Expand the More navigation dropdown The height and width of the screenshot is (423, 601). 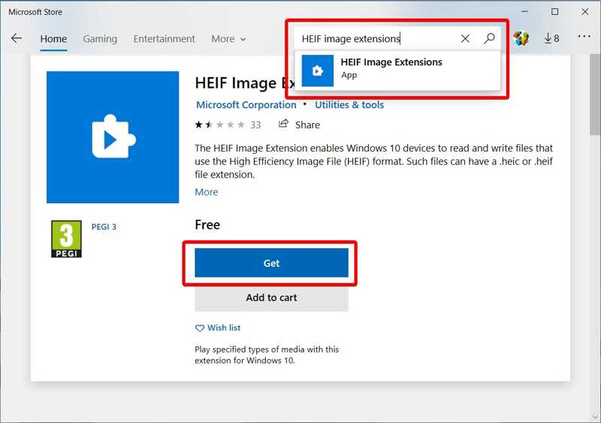click(228, 39)
